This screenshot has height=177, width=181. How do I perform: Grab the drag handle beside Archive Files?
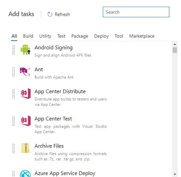(x=14, y=149)
